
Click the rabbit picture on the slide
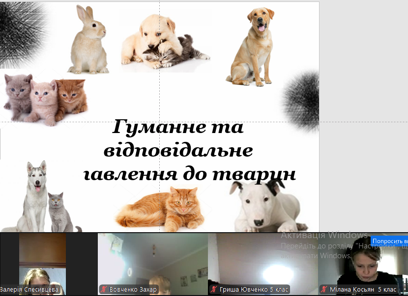pyautogui.click(x=88, y=40)
